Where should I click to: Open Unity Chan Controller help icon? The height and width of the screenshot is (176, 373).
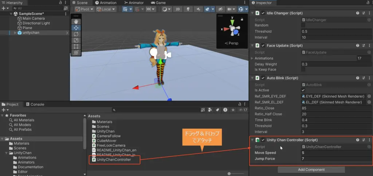coord(358,140)
